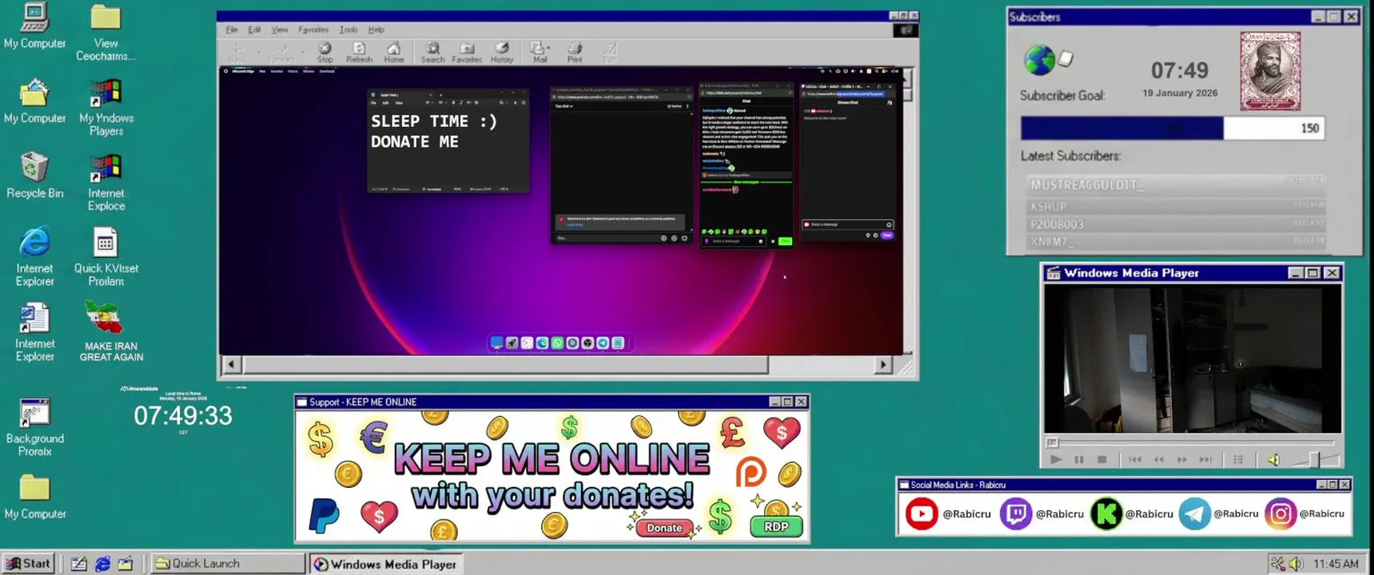The image size is (1374, 575).
Task: Open the YouTube @Rabicru link
Action: (x=948, y=514)
